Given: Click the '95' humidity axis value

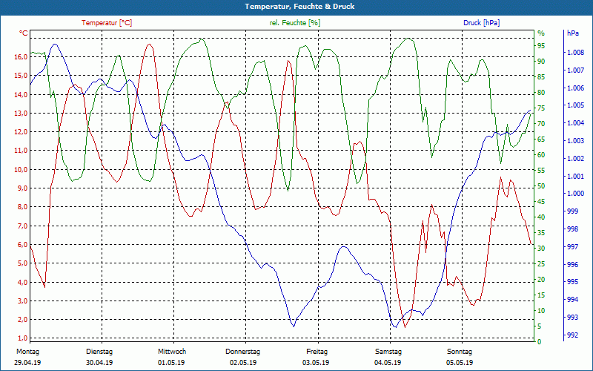Looking at the screenshot, I should pos(541,46).
